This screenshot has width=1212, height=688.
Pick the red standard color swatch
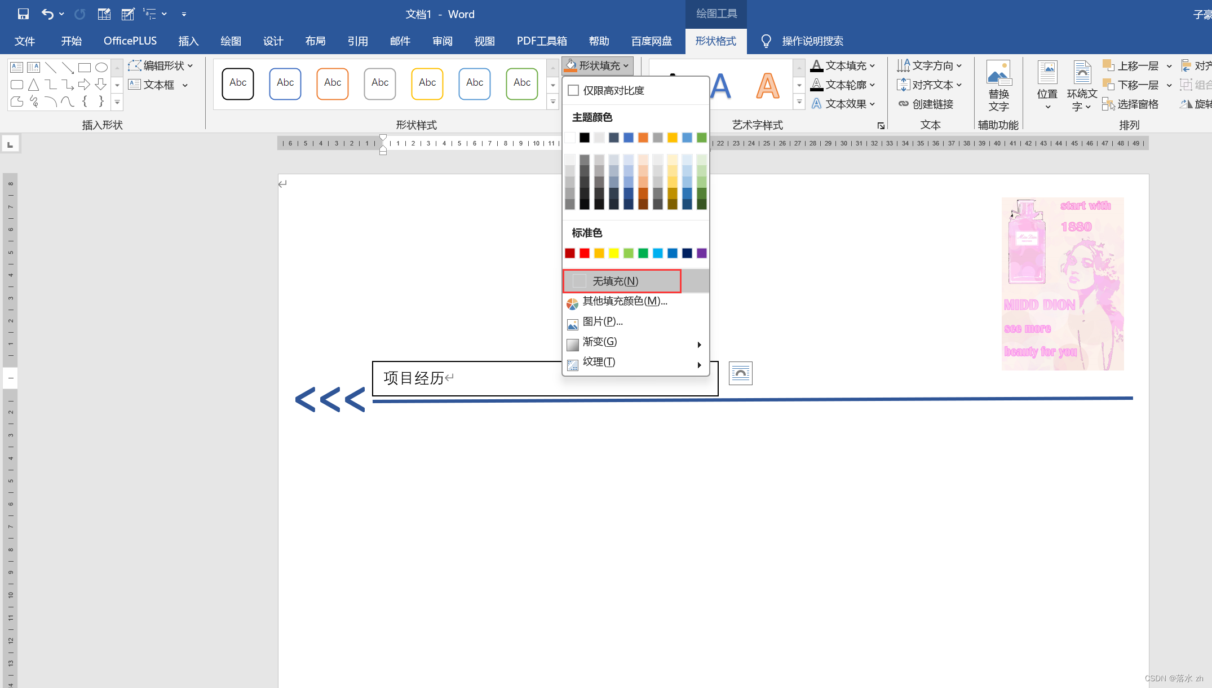[x=585, y=253]
